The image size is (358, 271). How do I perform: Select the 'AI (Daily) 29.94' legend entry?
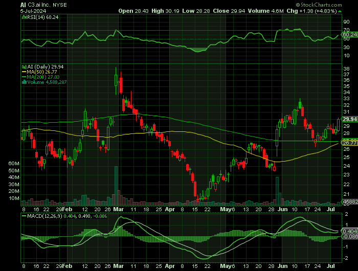[46, 67]
